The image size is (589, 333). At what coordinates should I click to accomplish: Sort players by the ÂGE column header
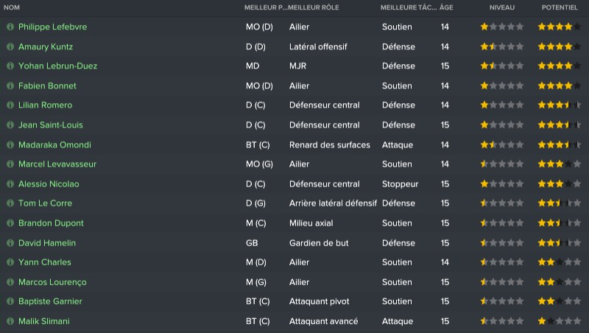446,7
